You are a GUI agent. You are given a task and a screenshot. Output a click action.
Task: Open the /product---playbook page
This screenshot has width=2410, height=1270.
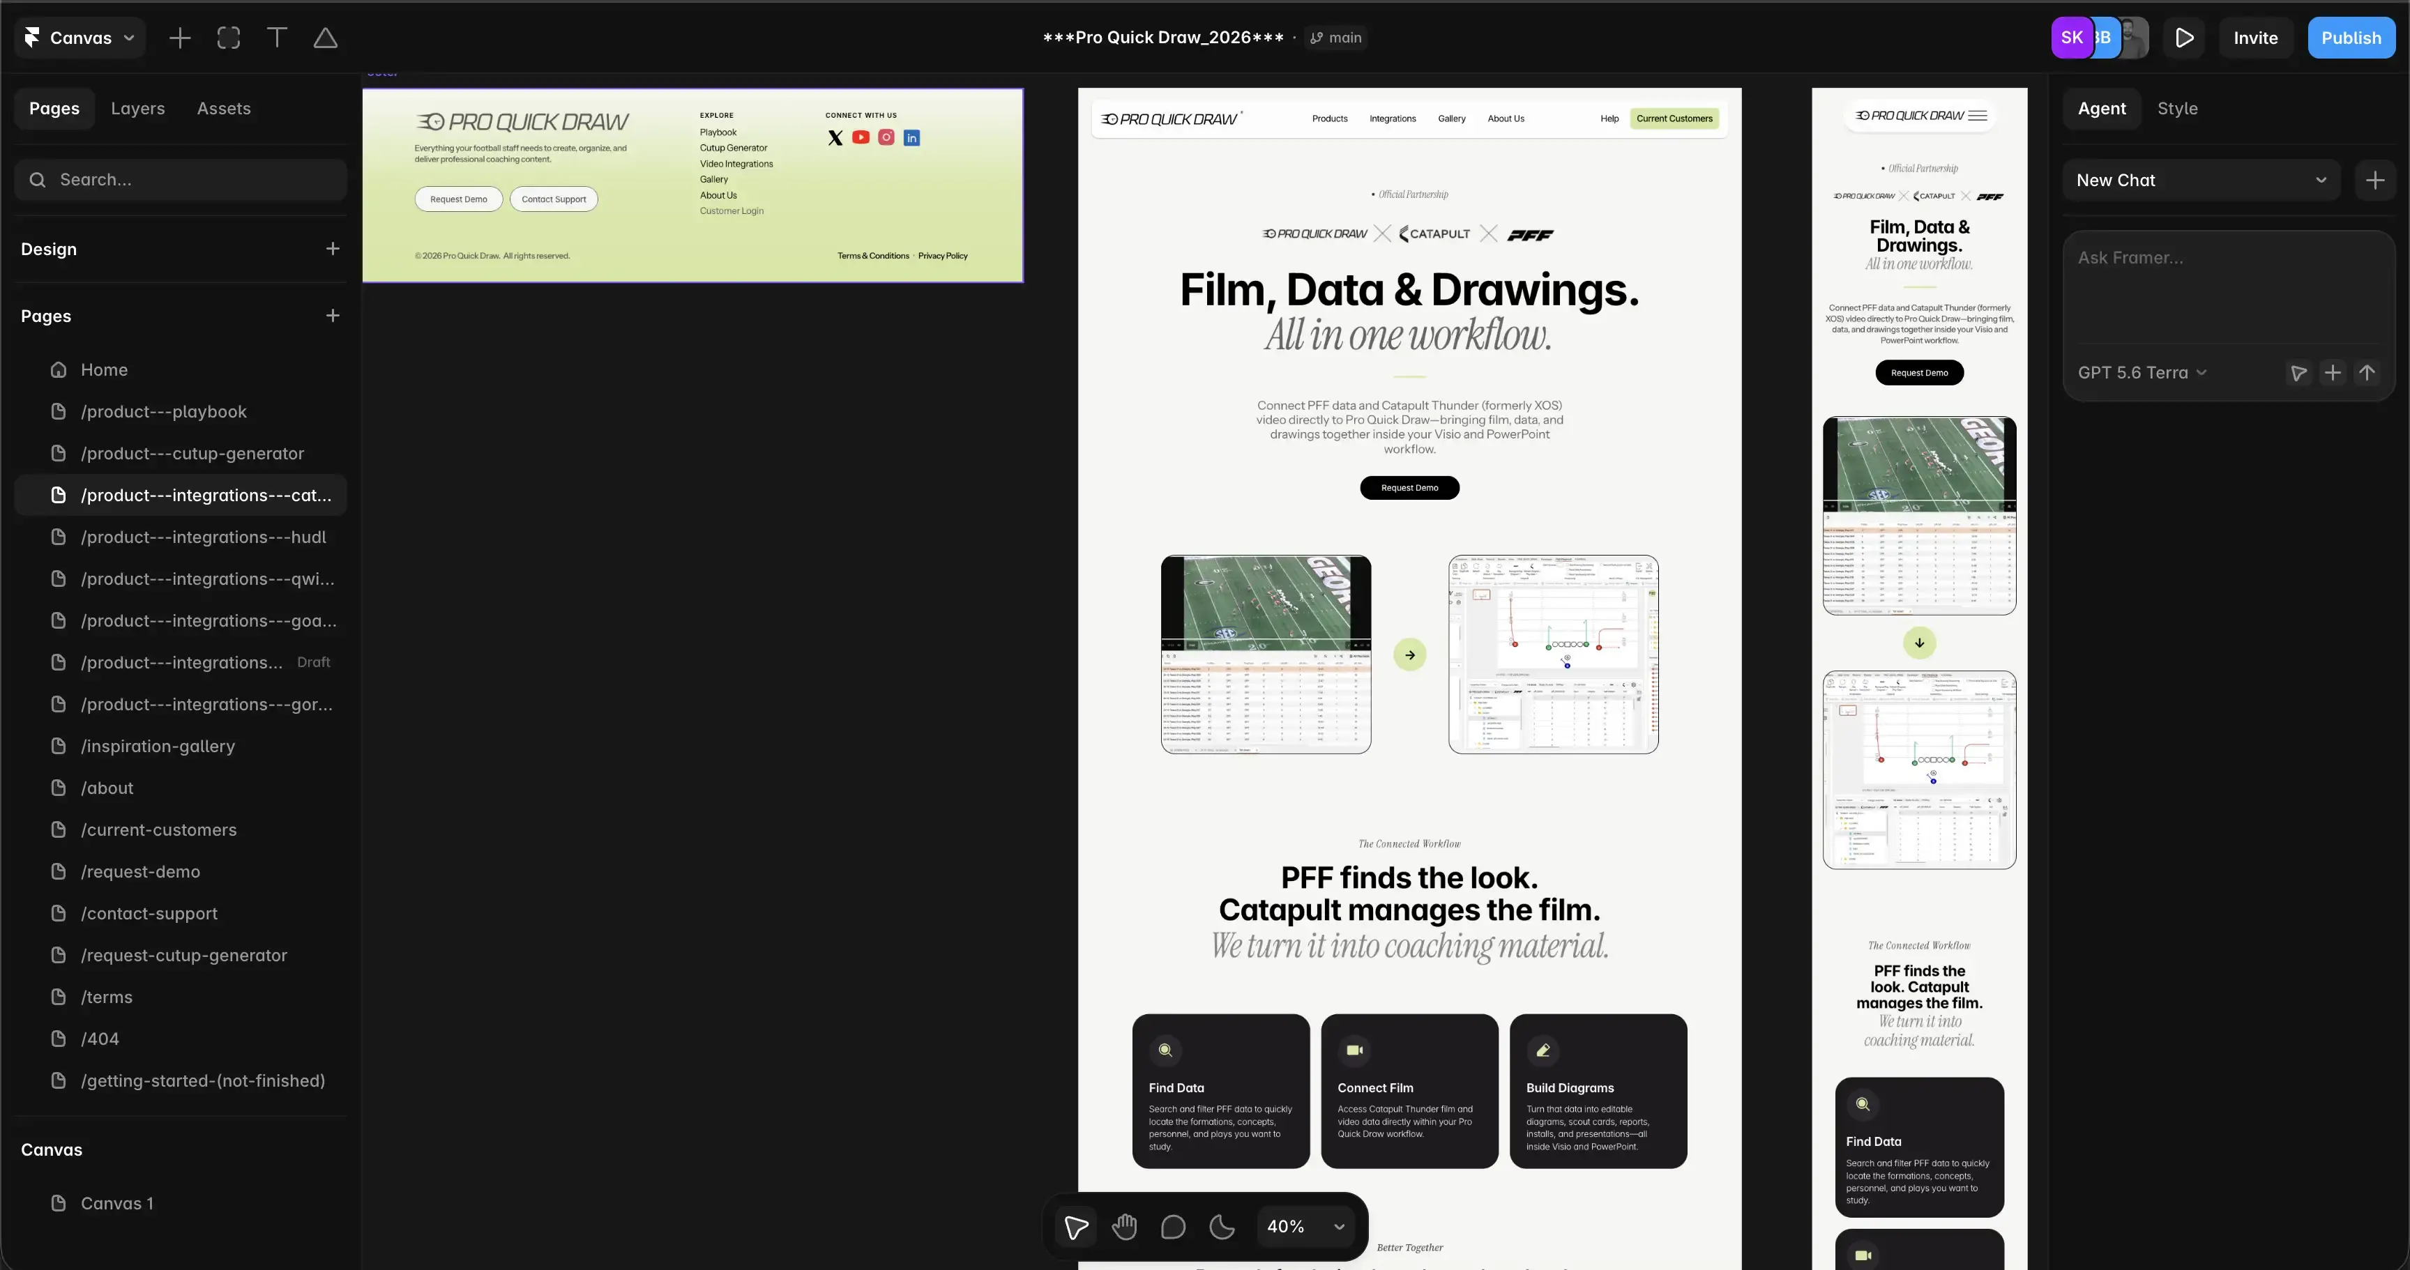181,411
